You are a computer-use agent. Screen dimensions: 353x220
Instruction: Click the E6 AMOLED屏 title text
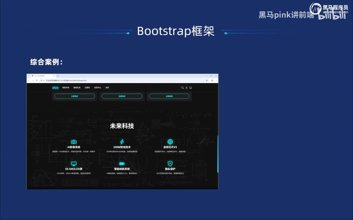point(74,169)
